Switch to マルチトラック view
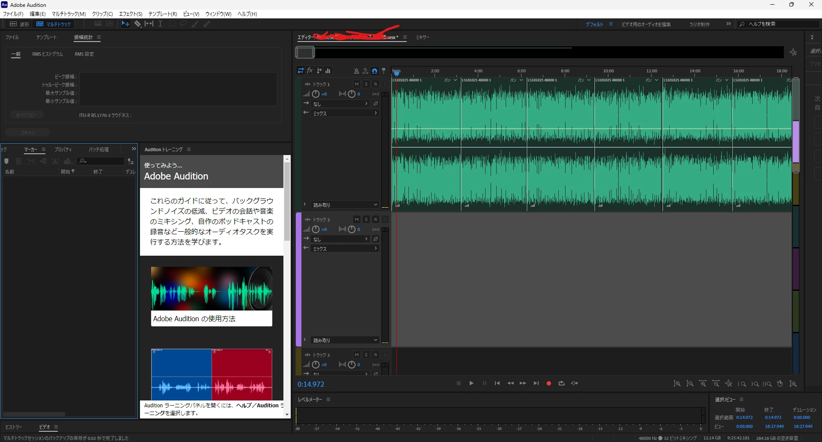The height and width of the screenshot is (442, 822). pyautogui.click(x=54, y=24)
